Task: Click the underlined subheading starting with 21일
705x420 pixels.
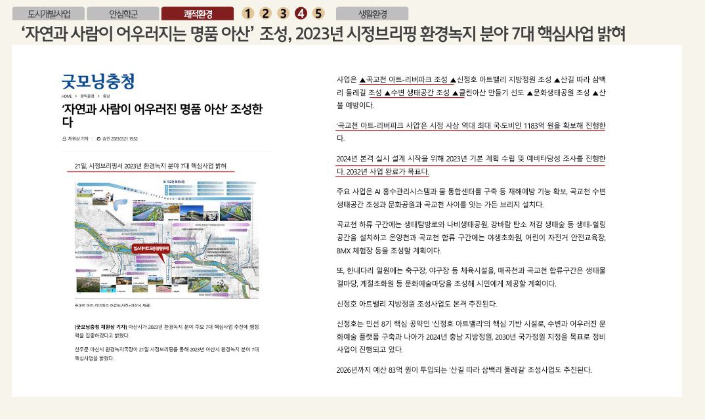Action: [x=151, y=166]
